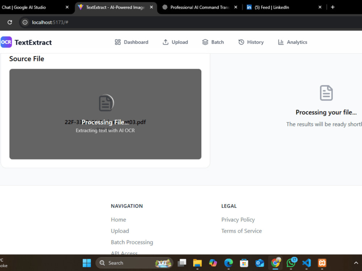
Task: Click the TextExtract brand name
Action: tap(33, 42)
